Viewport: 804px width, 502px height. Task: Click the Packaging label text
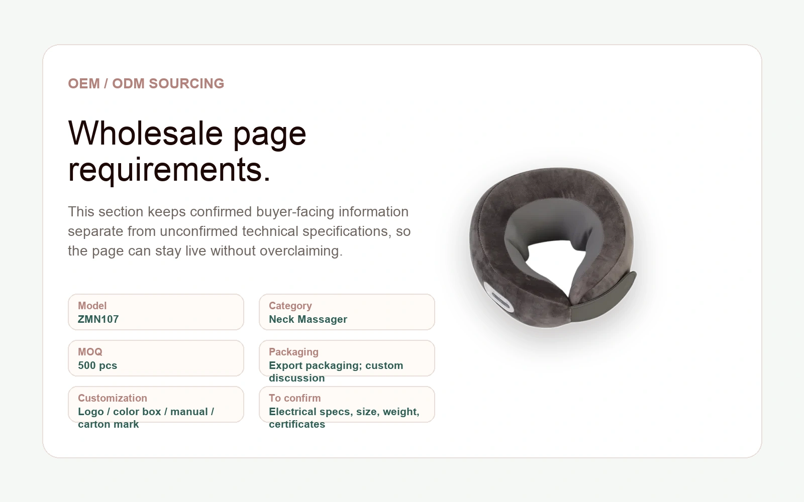click(293, 352)
